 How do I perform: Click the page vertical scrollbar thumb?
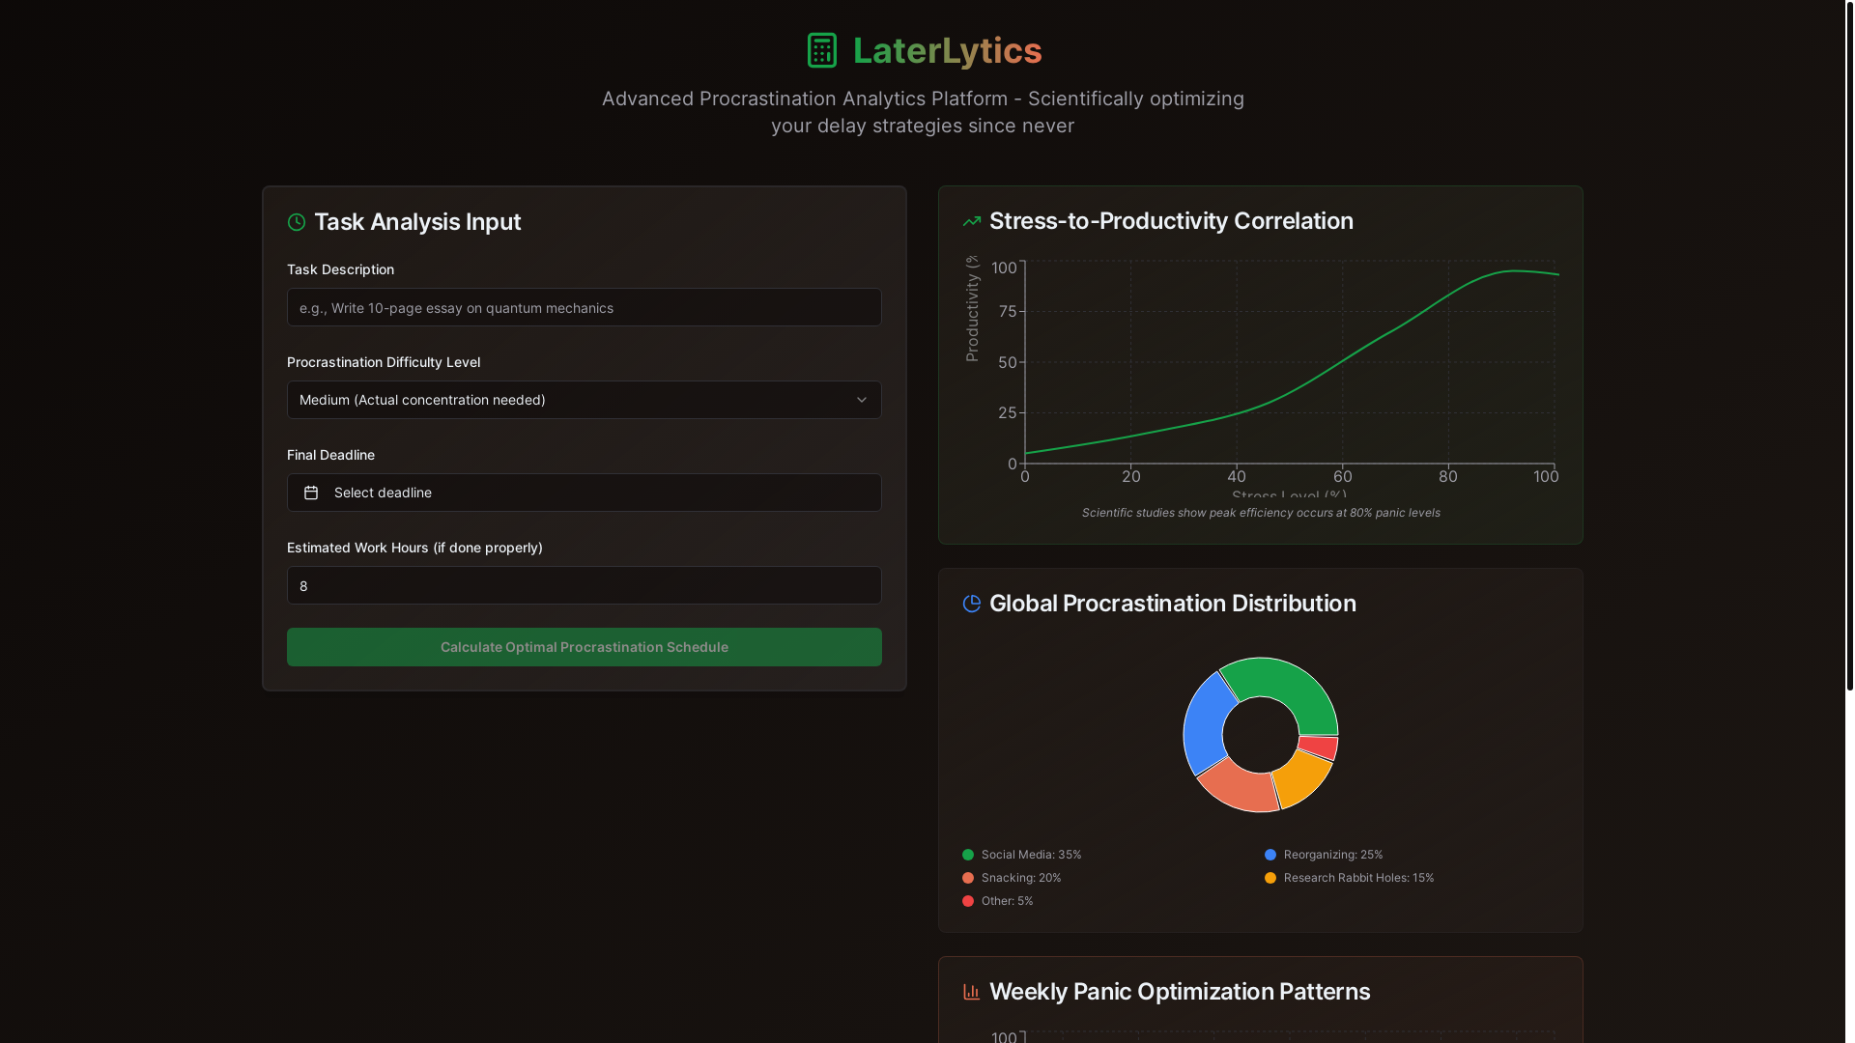[1849, 345]
